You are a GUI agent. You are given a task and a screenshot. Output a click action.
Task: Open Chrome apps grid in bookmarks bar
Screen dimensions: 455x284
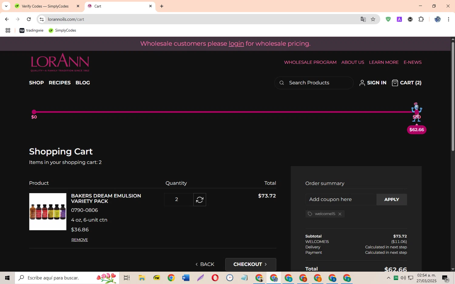pos(8,30)
